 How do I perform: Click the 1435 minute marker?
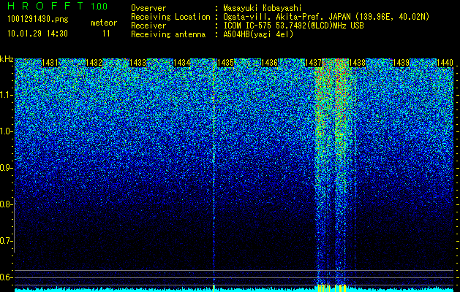[225, 63]
